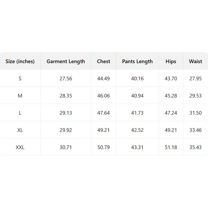This screenshot has width=208, height=208.
Task: Select chest value 46.06
Action: coord(103,96)
